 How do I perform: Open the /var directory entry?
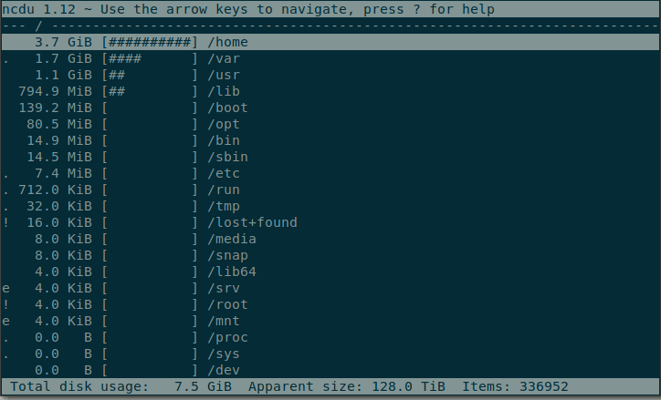click(223, 58)
